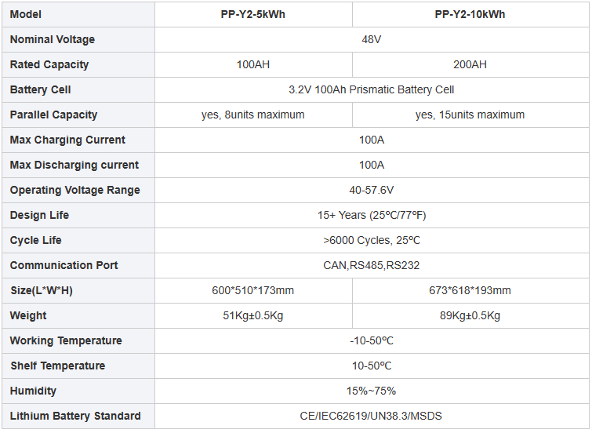Select the CE/IEC62619/UN38.3/MSDS standard text
592x433 pixels.
coord(371,416)
